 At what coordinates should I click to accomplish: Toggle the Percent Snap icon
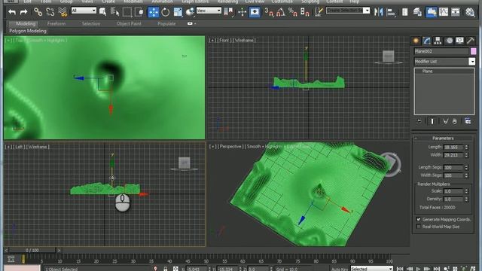point(293,12)
